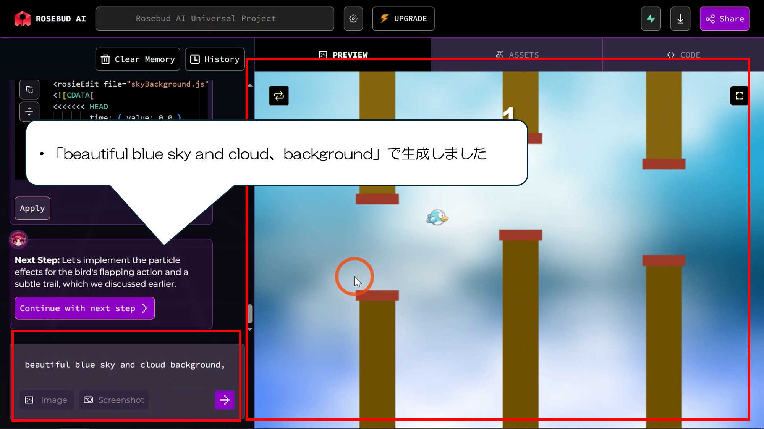This screenshot has height=429, width=764.
Task: Copy the code block with copy icon
Action: point(29,90)
